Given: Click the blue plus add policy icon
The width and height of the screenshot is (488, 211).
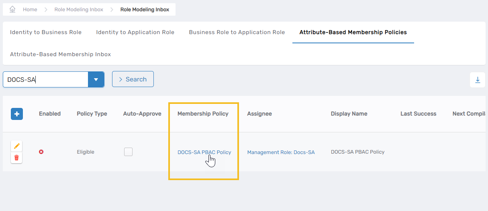Looking at the screenshot, I should click(16, 114).
